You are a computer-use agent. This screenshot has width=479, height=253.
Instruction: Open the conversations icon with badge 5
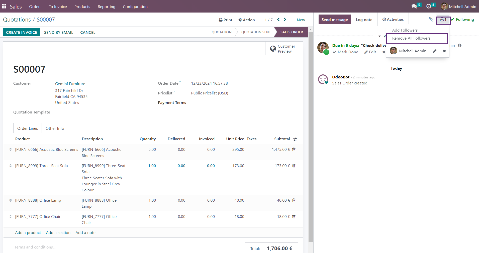(x=416, y=6)
